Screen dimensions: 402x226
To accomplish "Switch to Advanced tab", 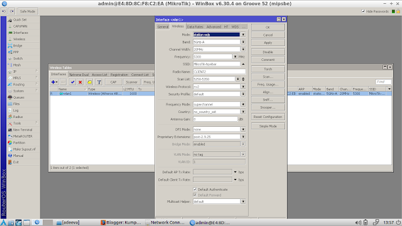I will click(214, 26).
